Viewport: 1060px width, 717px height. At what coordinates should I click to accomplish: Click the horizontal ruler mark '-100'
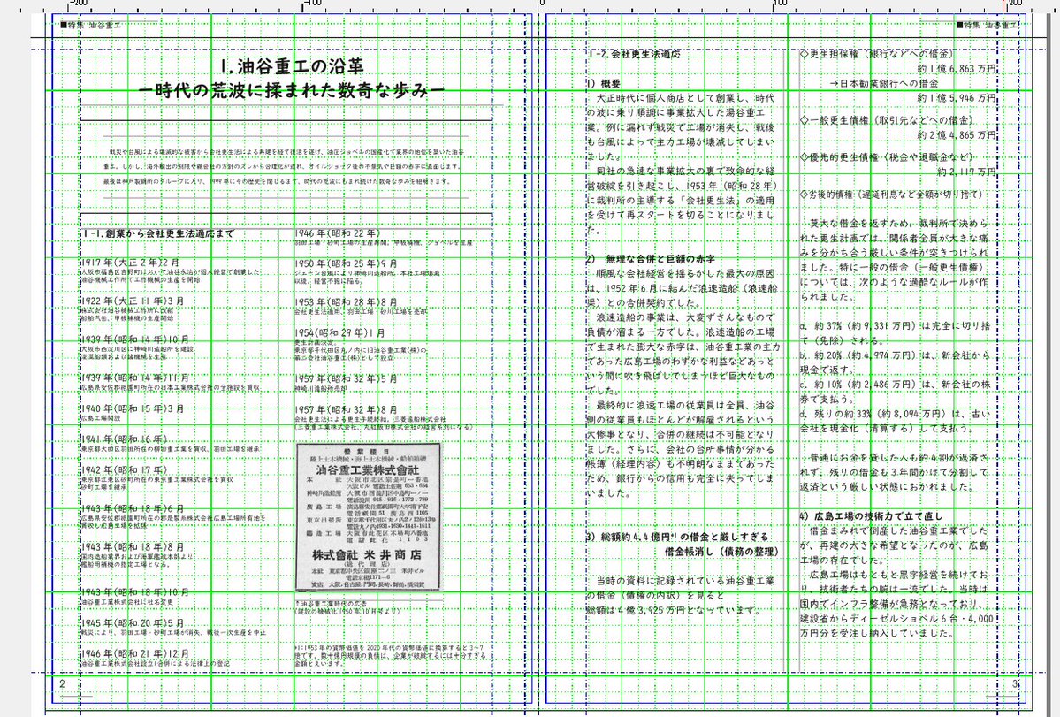(312, 4)
